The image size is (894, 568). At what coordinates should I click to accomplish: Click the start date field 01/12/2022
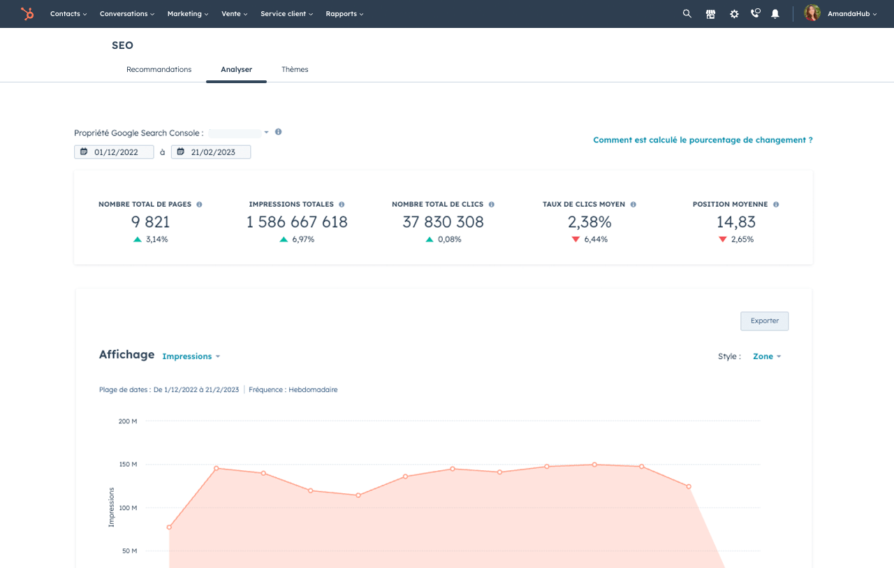tap(114, 152)
